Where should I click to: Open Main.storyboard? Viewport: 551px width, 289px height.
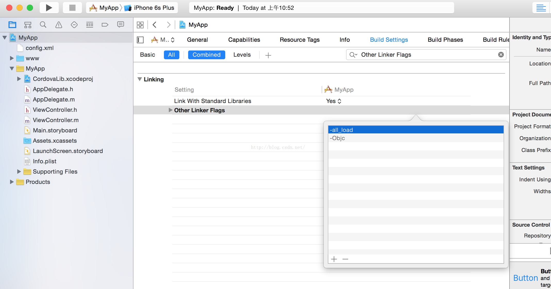click(55, 130)
